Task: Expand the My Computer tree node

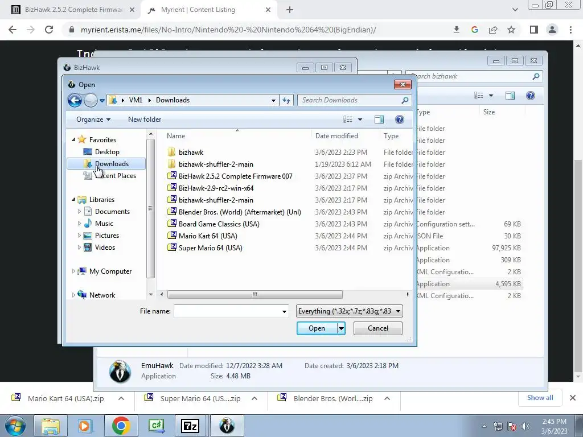Action: click(x=73, y=271)
